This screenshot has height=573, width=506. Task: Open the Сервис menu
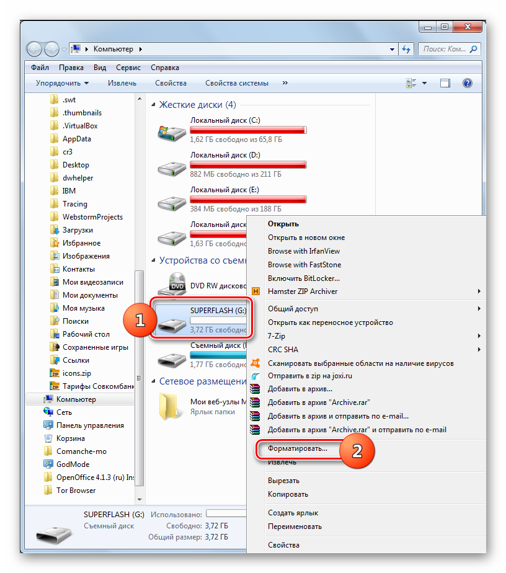(128, 68)
